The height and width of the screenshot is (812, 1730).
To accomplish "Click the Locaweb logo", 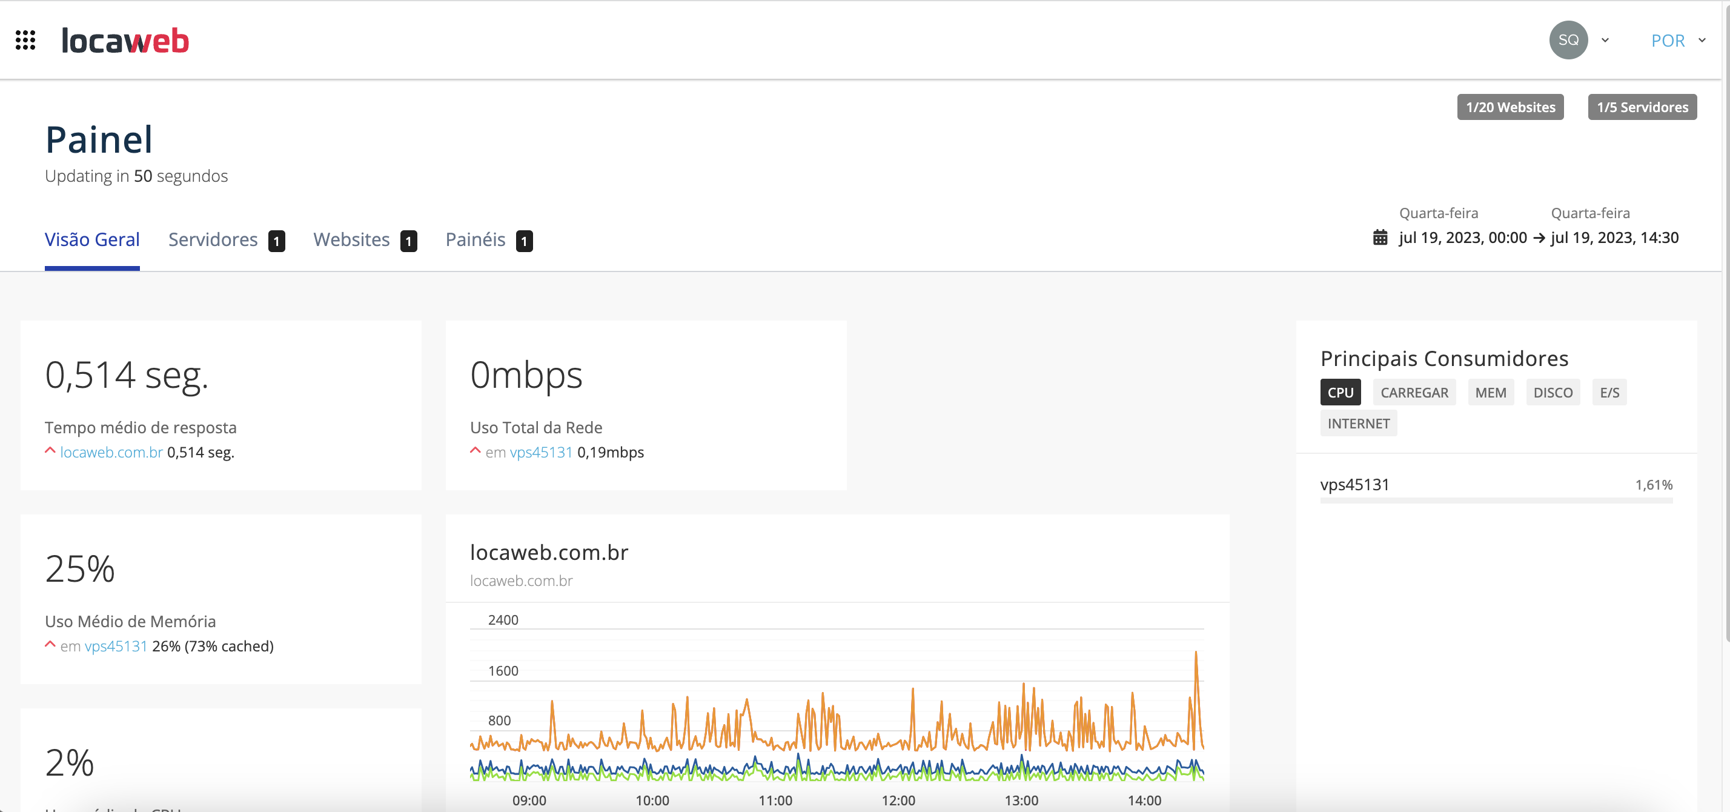I will coord(125,41).
